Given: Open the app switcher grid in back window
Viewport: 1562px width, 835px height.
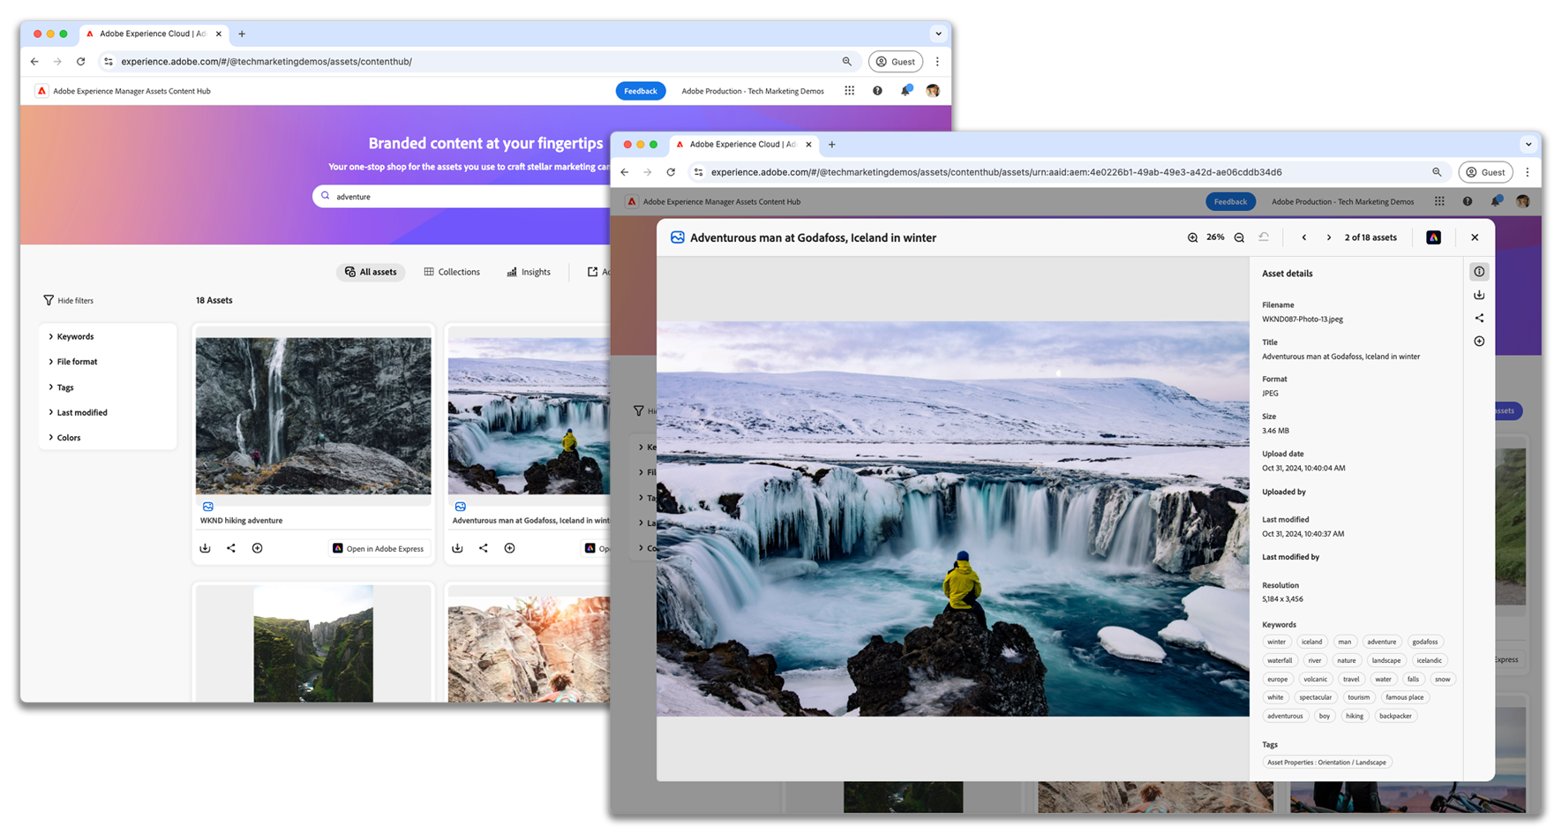Looking at the screenshot, I should [849, 91].
